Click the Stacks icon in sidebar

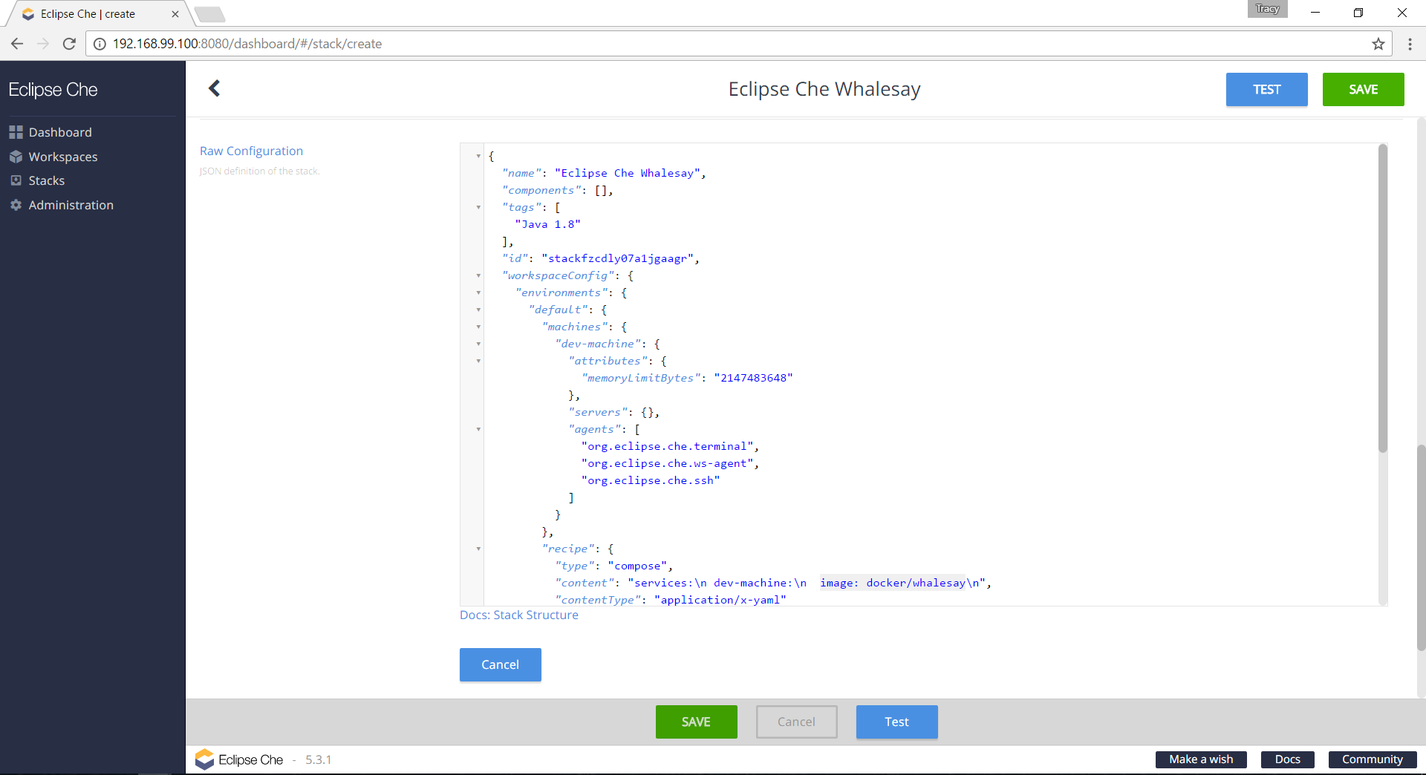point(16,180)
